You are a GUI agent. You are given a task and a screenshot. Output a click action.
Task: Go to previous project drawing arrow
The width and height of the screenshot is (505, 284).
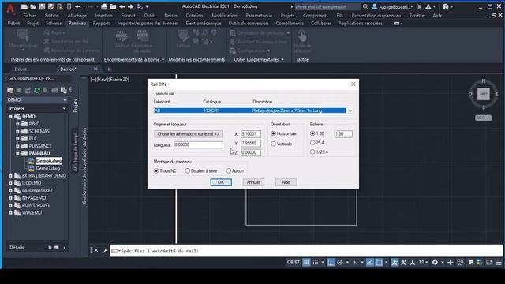tap(122, 6)
